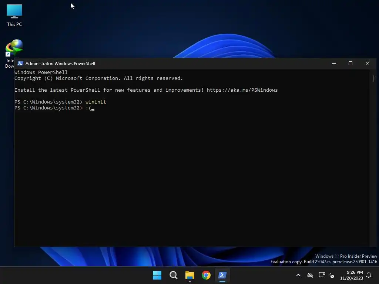
Task: Click the 'Windows PowerShell' header line
Action: pyautogui.click(x=41, y=72)
